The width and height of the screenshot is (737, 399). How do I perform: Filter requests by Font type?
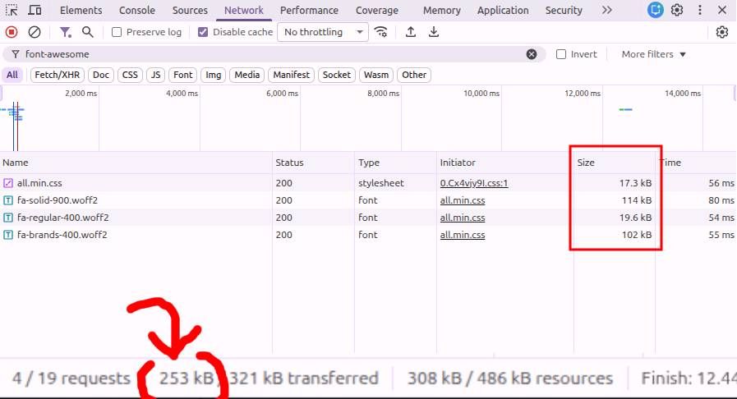click(183, 75)
